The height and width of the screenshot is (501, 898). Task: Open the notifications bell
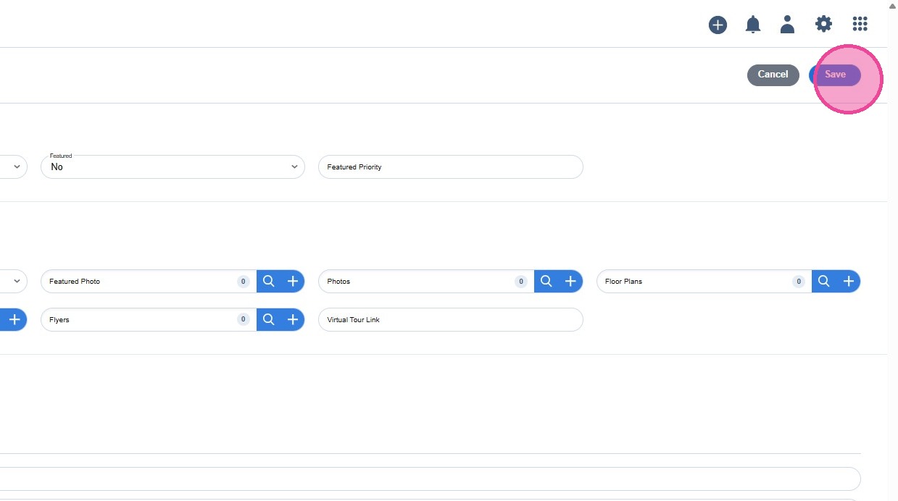(753, 25)
